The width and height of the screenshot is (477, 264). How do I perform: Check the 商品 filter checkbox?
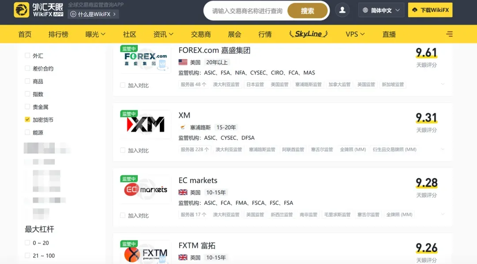point(27,81)
